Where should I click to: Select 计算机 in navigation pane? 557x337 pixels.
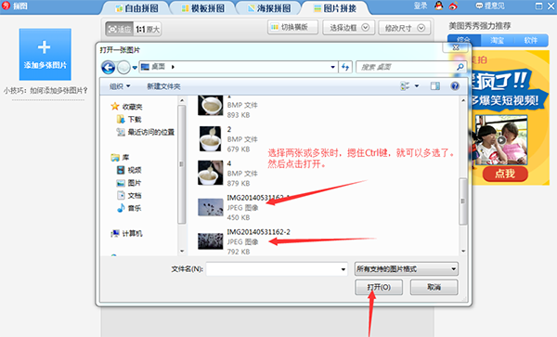(x=126, y=233)
